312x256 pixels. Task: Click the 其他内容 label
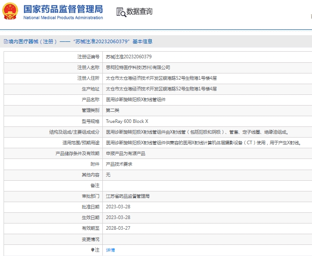[90, 175]
